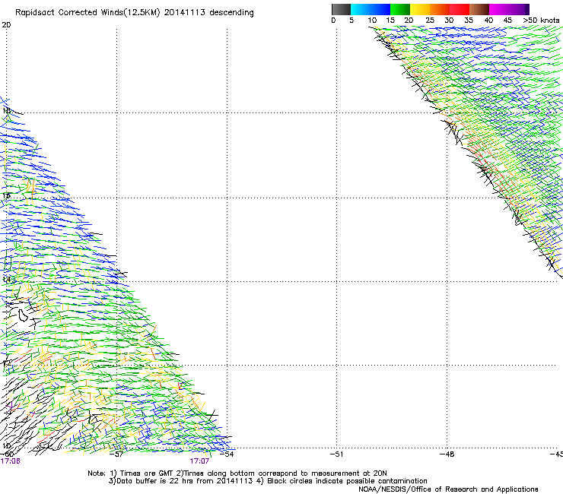
Task: Click the "Times are GMT" note line
Action: [x=237, y=473]
